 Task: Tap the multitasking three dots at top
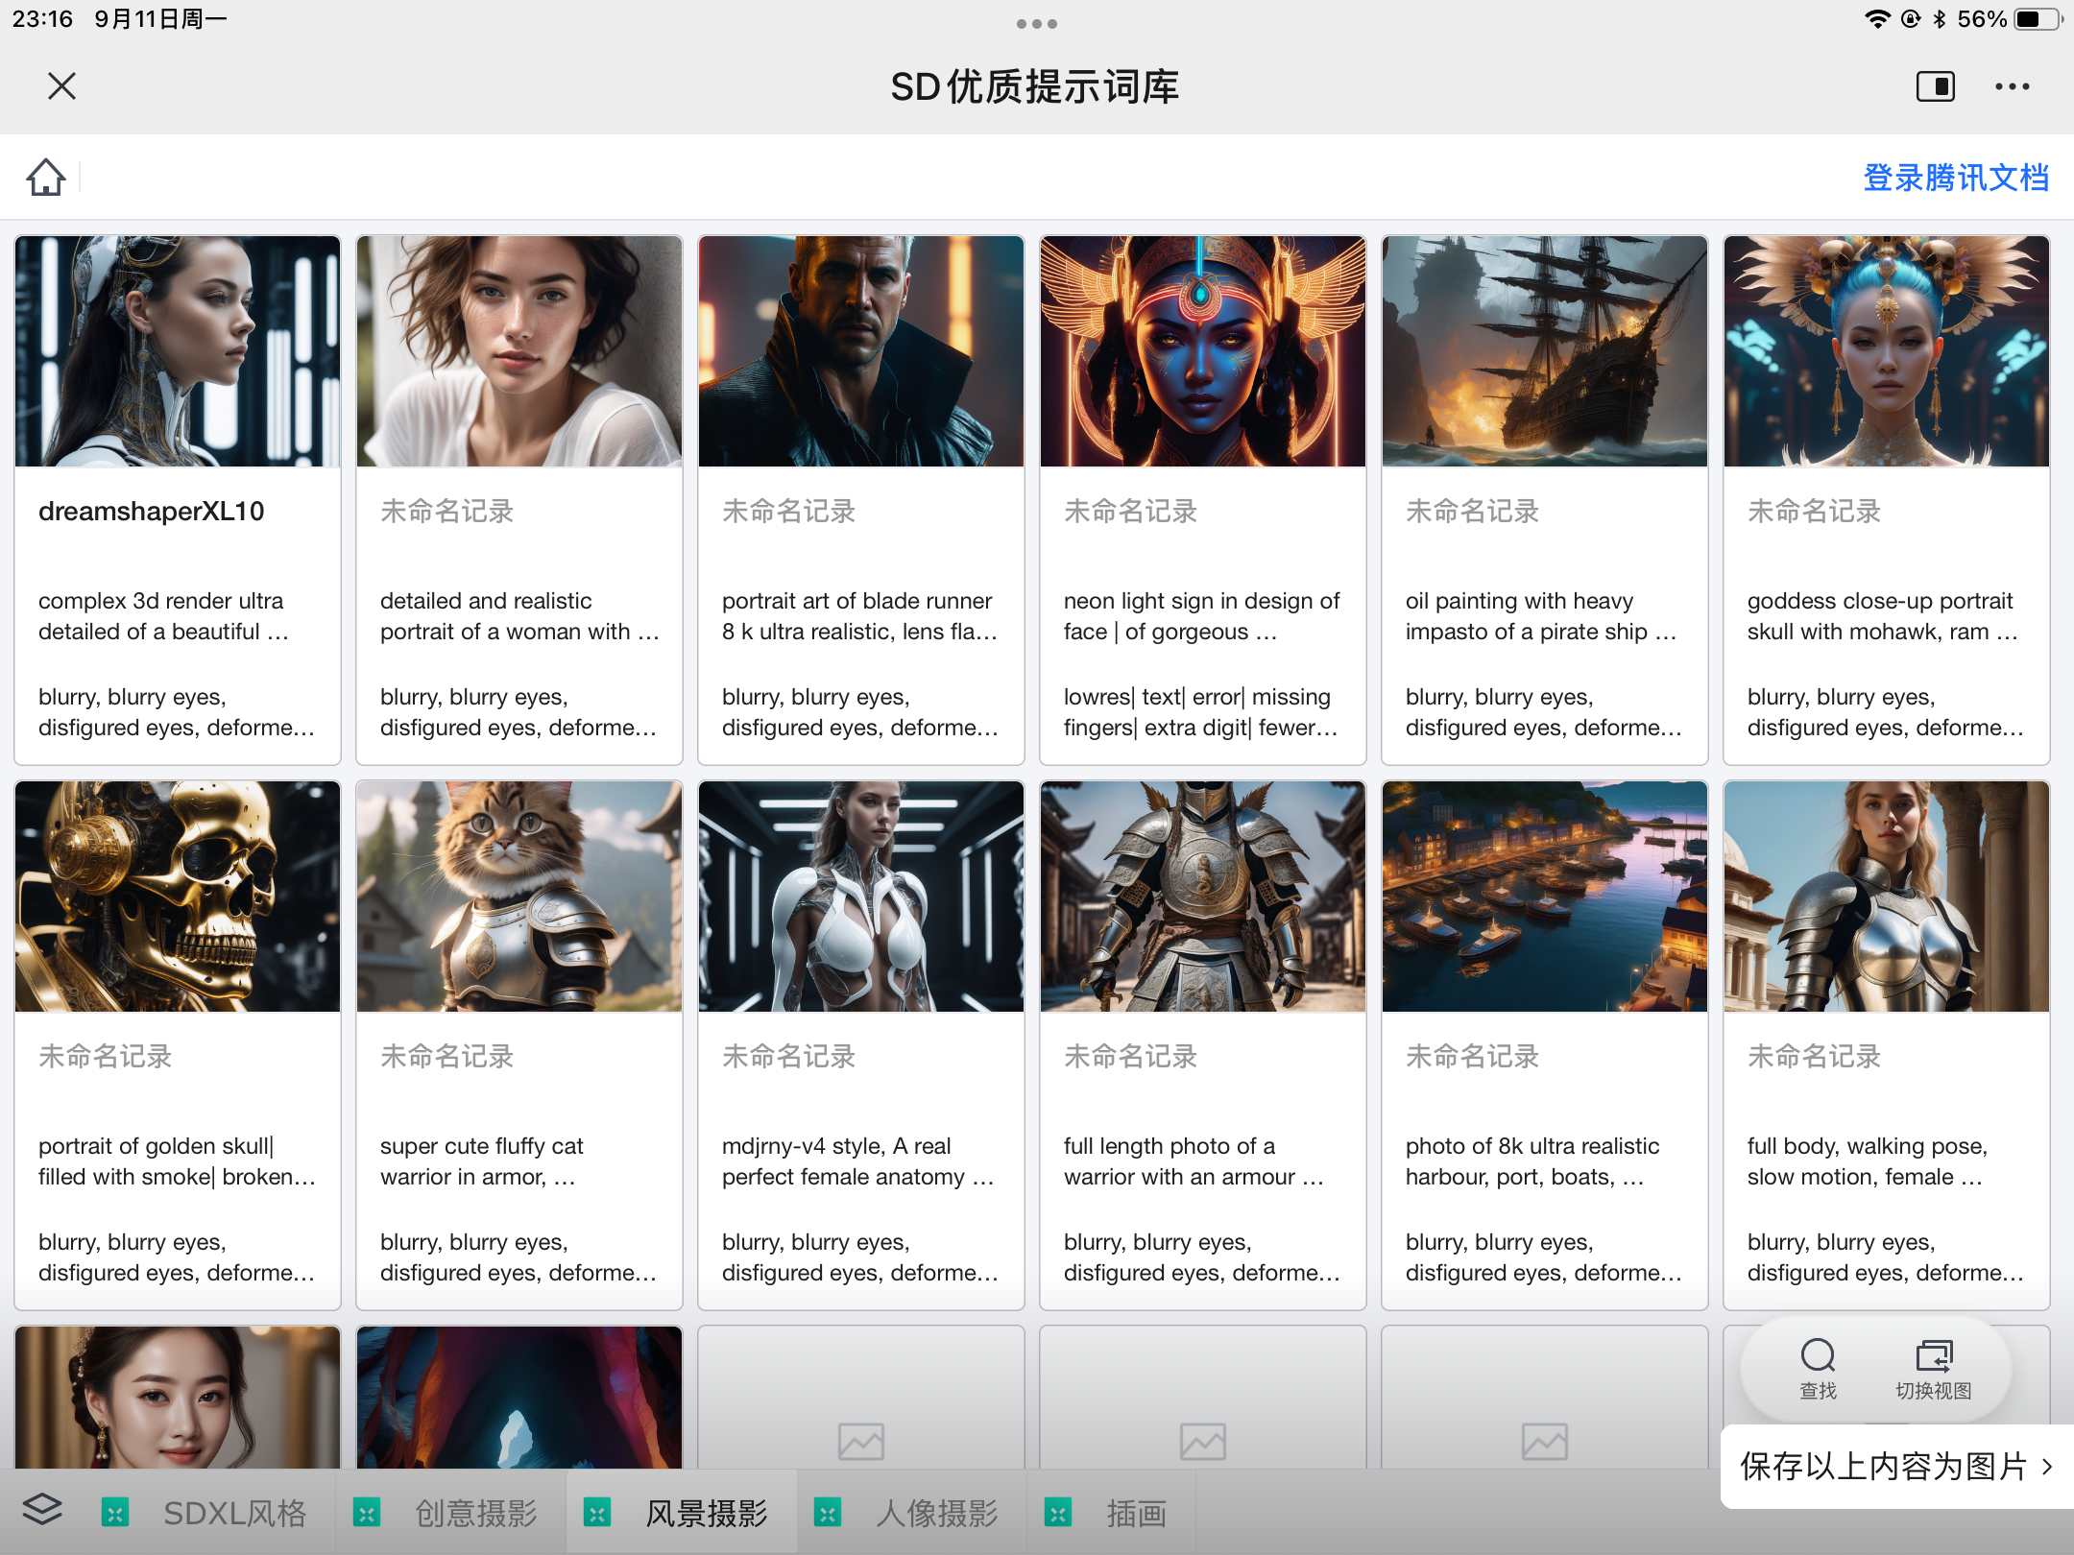[1036, 24]
